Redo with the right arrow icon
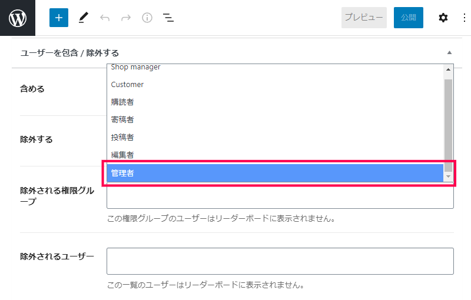The height and width of the screenshot is (300, 471). [x=126, y=18]
